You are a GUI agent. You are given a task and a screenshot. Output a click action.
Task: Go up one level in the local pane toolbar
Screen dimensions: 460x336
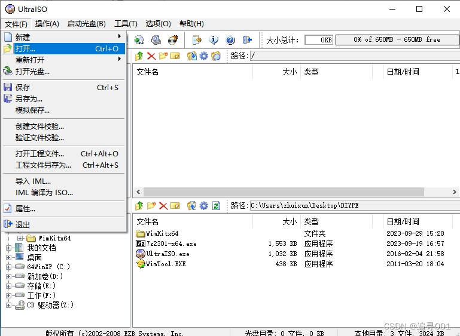139,206
